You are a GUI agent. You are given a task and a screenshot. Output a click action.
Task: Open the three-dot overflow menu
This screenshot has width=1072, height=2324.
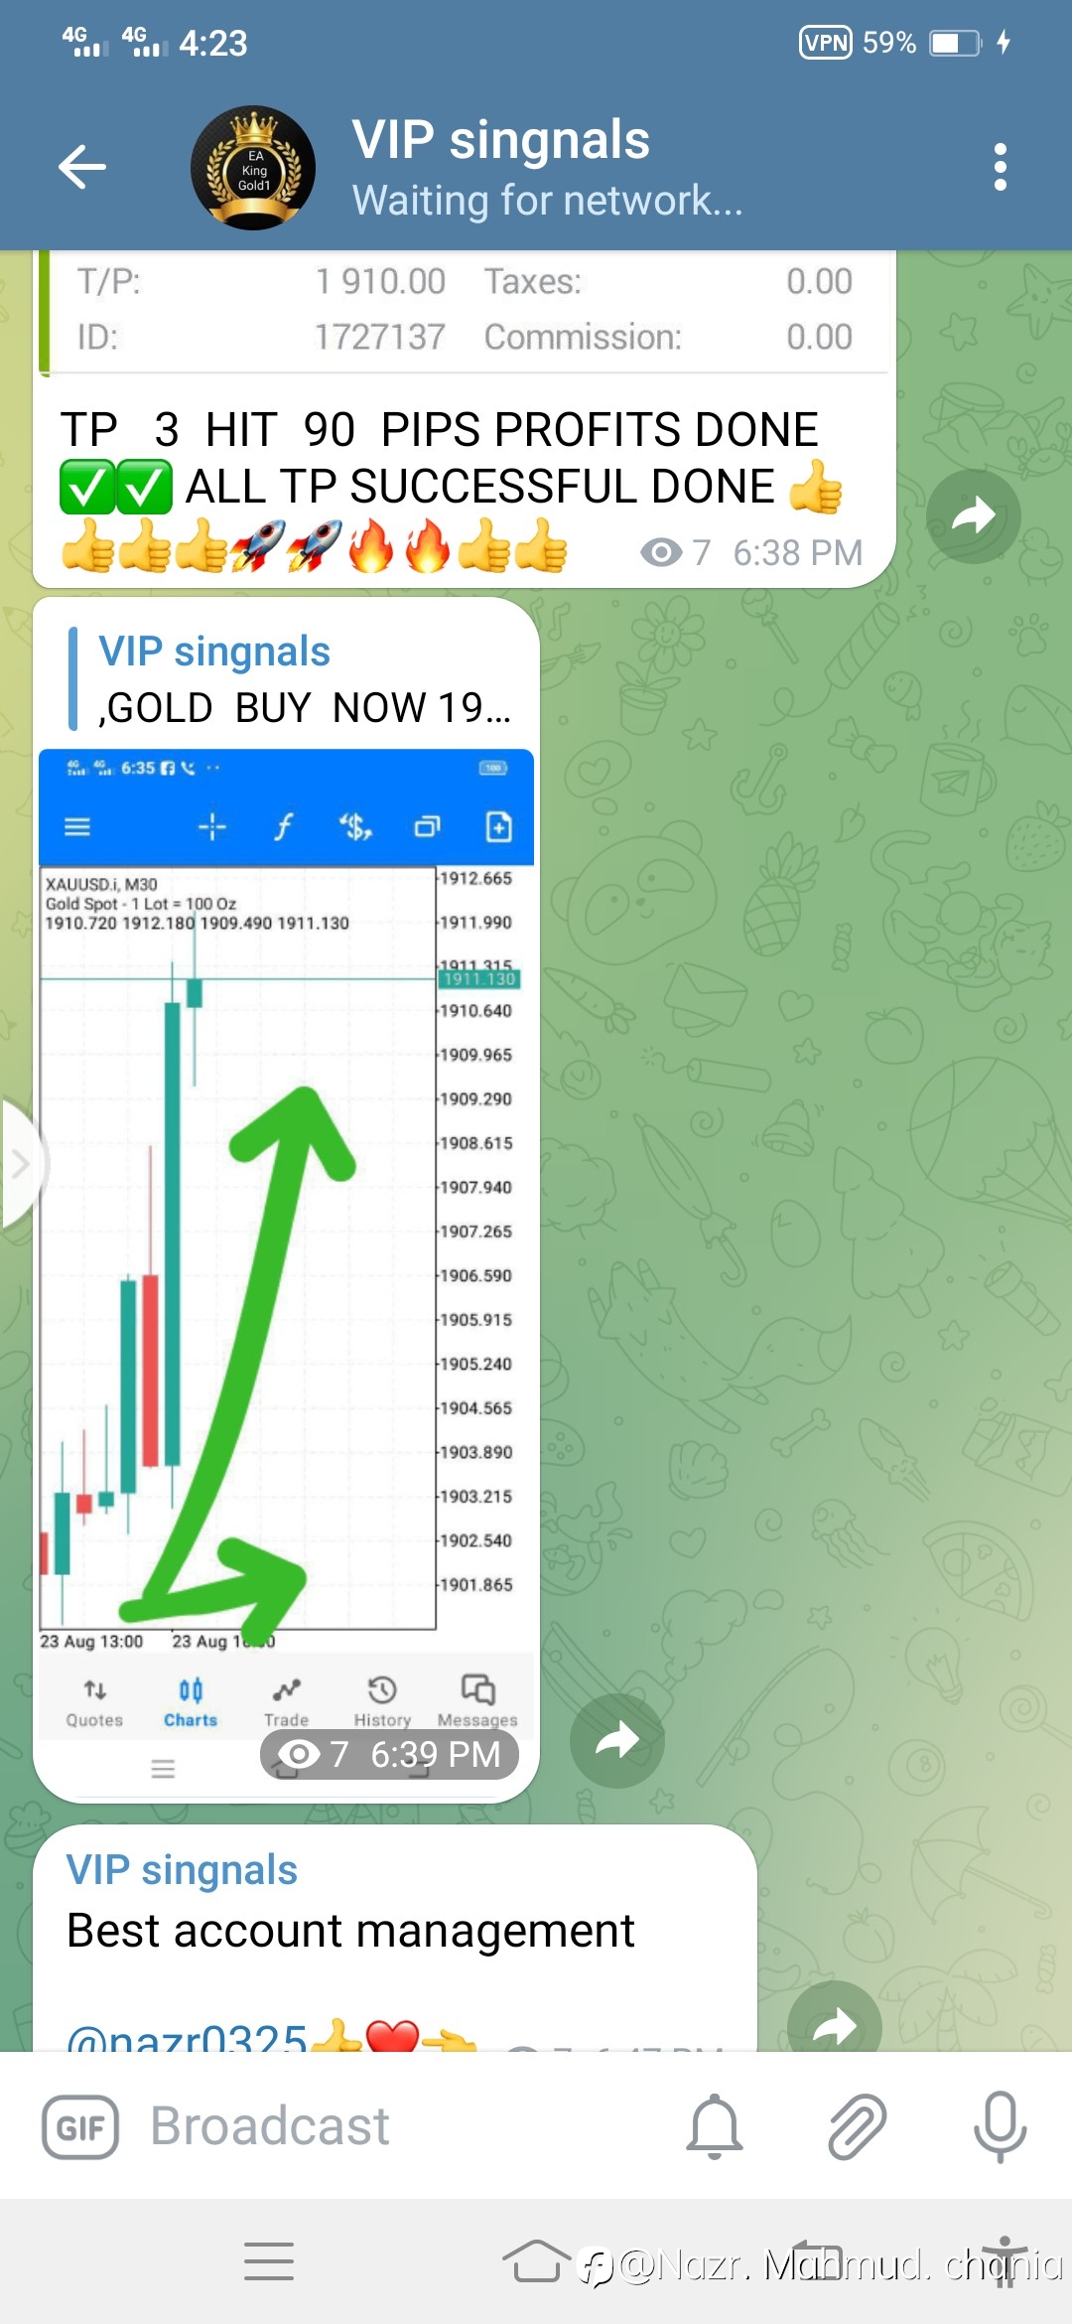(1000, 167)
